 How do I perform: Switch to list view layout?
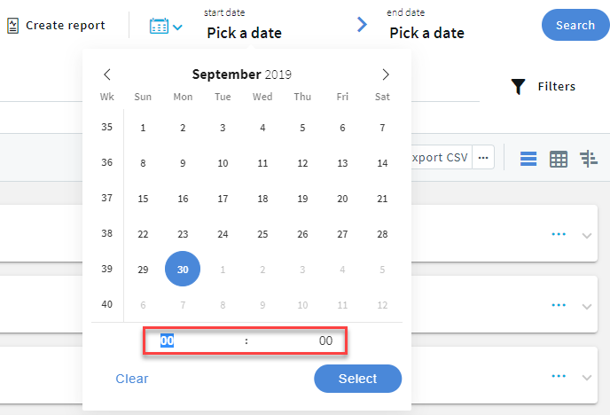pos(528,159)
